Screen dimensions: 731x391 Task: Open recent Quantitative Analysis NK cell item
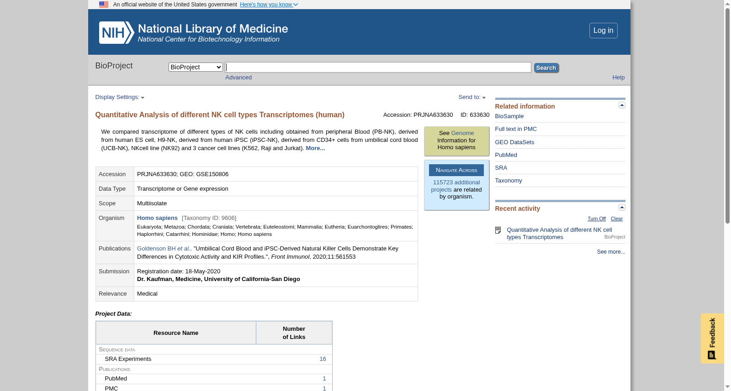click(559, 234)
